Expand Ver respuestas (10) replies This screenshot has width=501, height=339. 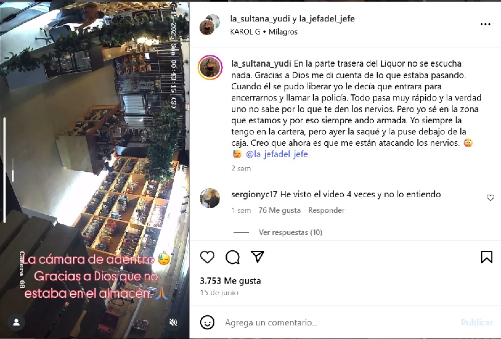(x=291, y=232)
